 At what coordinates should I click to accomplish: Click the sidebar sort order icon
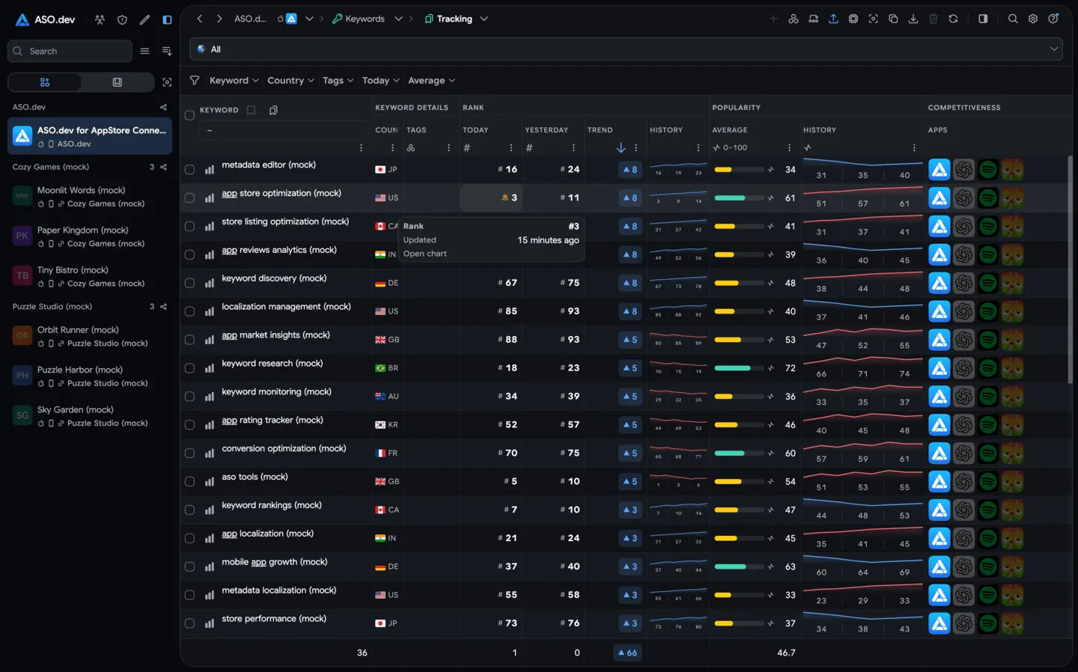[x=166, y=51]
